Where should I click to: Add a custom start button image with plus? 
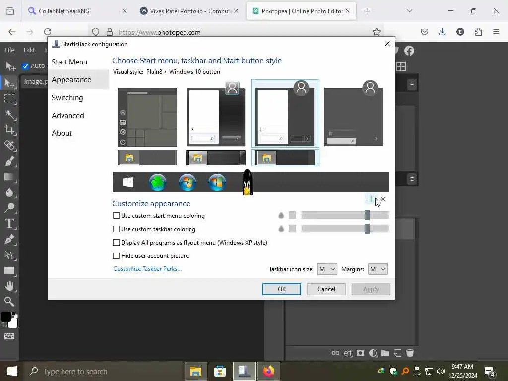coord(371,199)
